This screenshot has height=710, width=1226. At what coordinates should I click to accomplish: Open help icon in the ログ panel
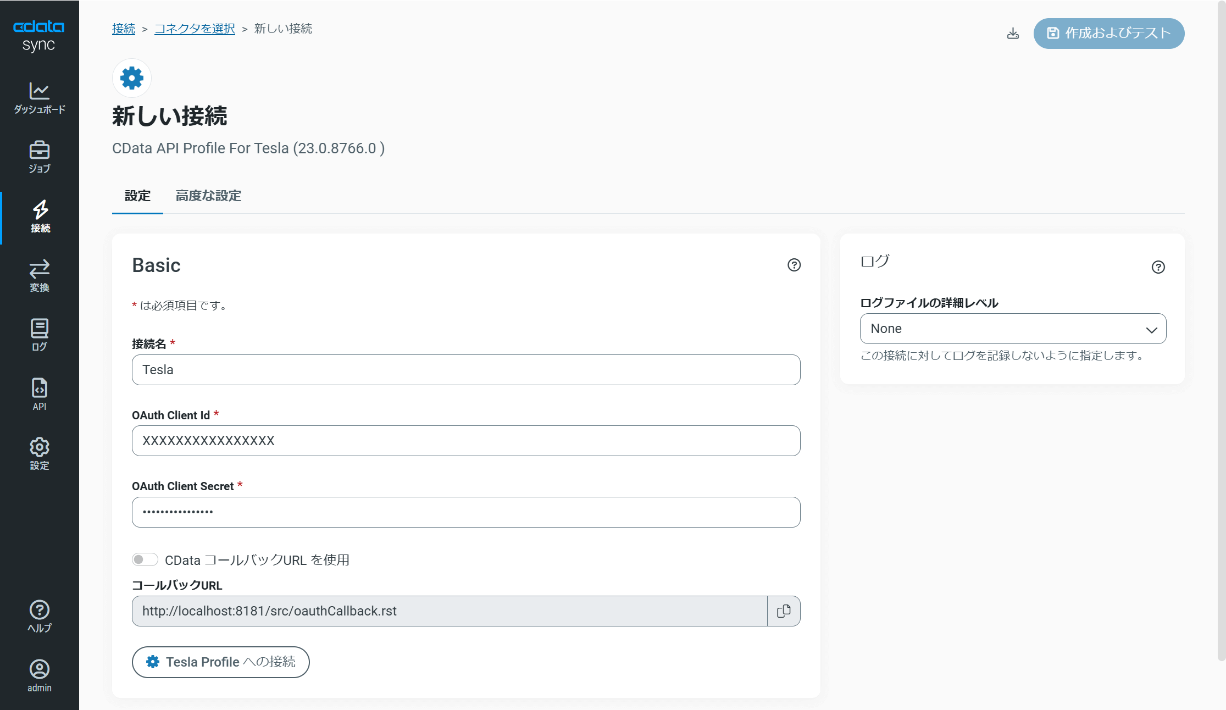[1158, 267]
